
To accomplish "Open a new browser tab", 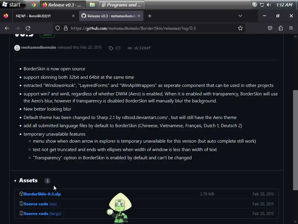I will (150, 16).
